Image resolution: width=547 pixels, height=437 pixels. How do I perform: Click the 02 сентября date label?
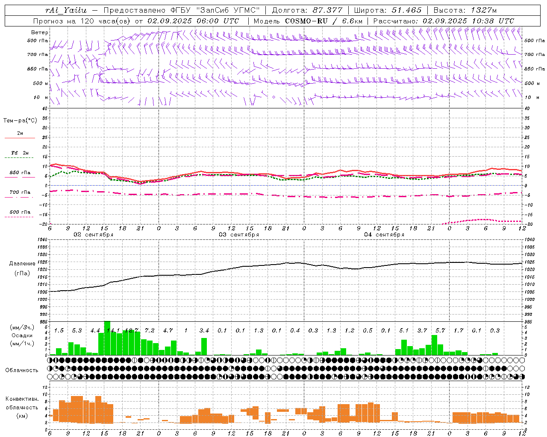(x=94, y=235)
